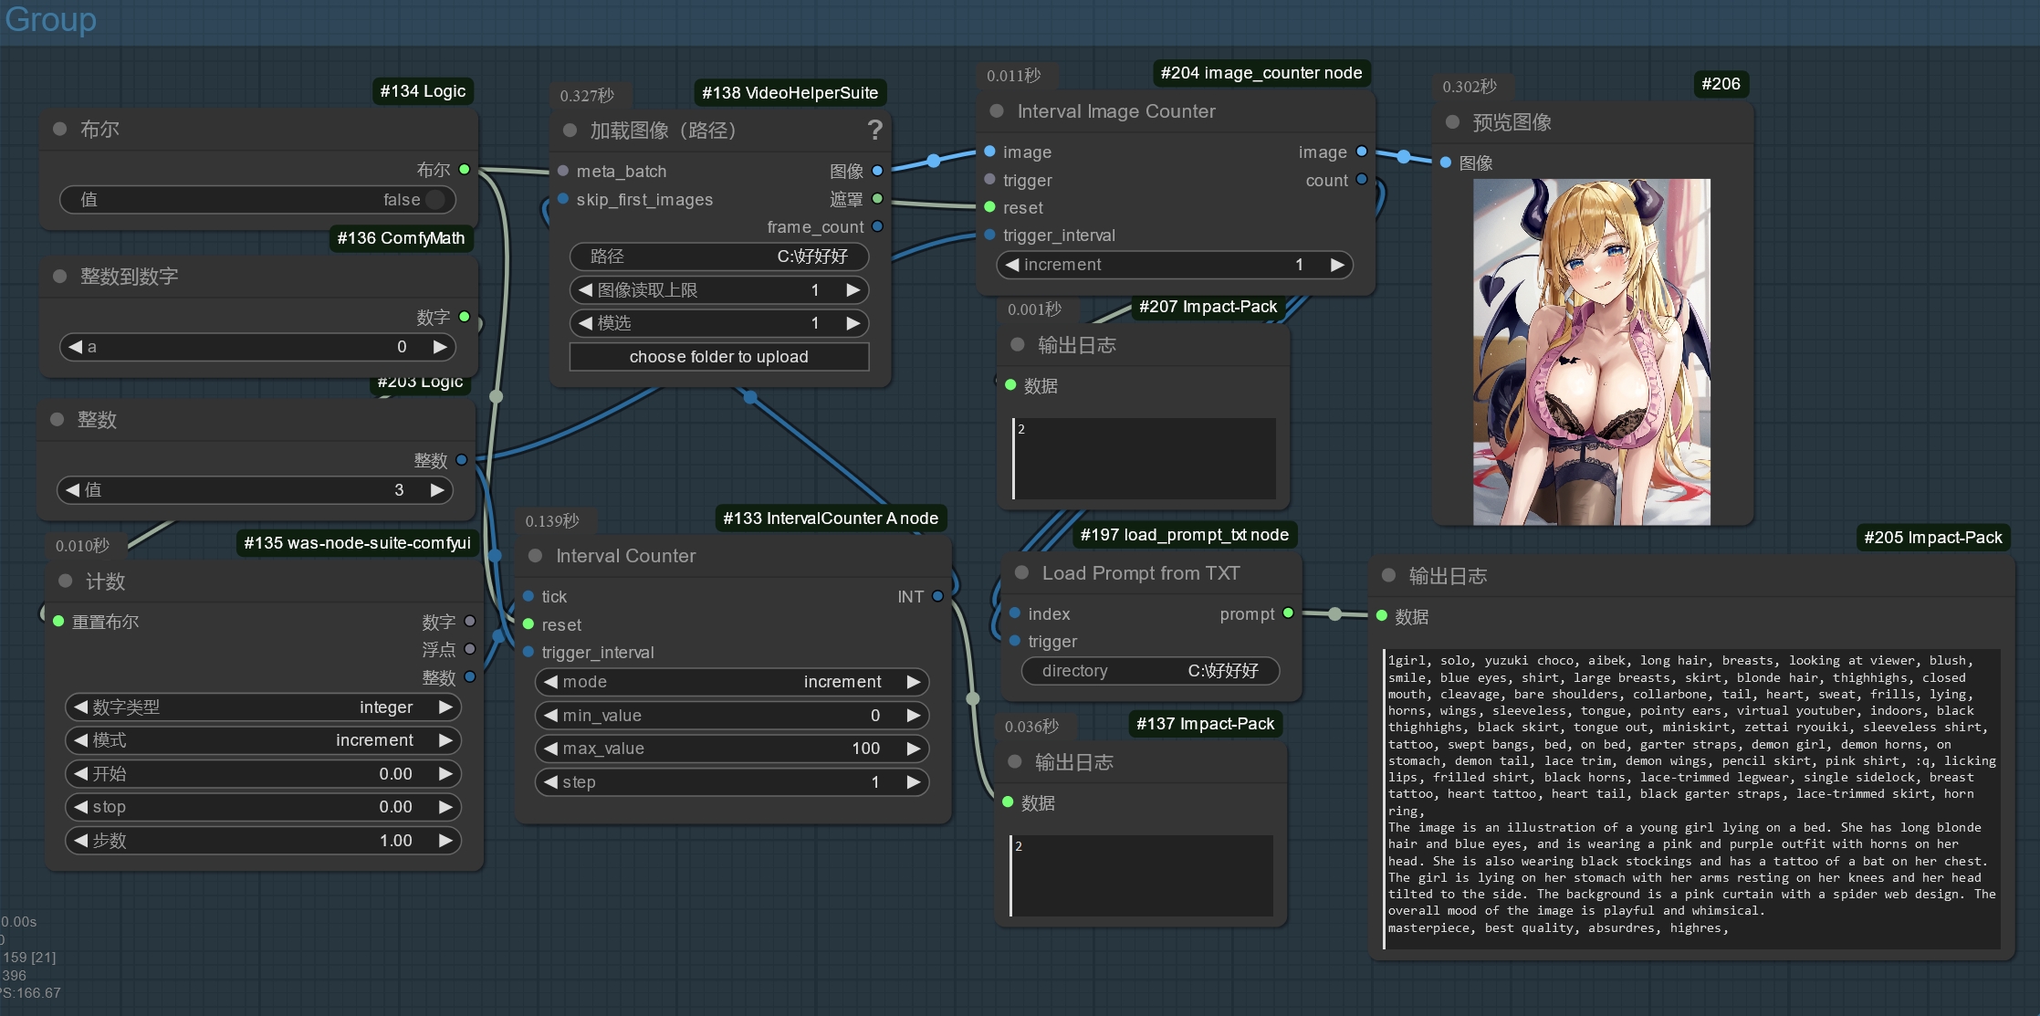
Task: Collapse the #137 输出日志 node title dot
Action: (1015, 761)
